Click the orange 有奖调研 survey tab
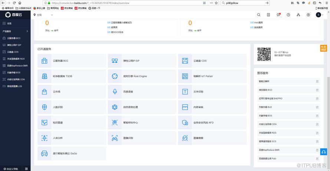330x171 pixels. 323,48
